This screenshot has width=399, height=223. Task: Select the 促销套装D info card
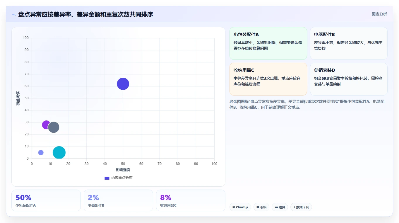(349, 79)
